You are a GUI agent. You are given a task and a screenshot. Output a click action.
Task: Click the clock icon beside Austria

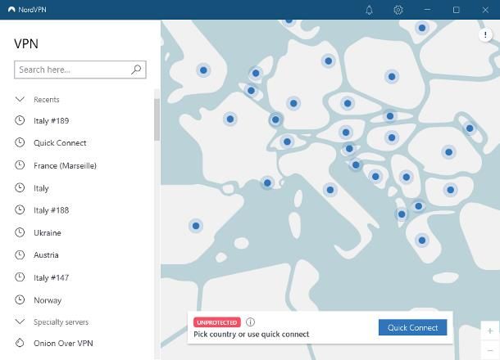click(x=20, y=254)
